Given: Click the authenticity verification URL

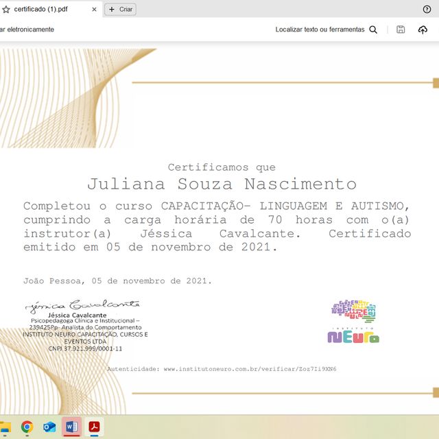Looking at the screenshot, I should (250, 369).
